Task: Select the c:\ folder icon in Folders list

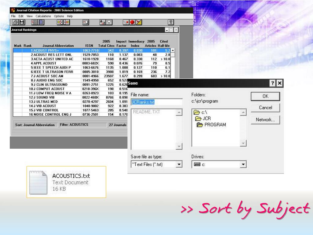Action: pyautogui.click(x=197, y=112)
